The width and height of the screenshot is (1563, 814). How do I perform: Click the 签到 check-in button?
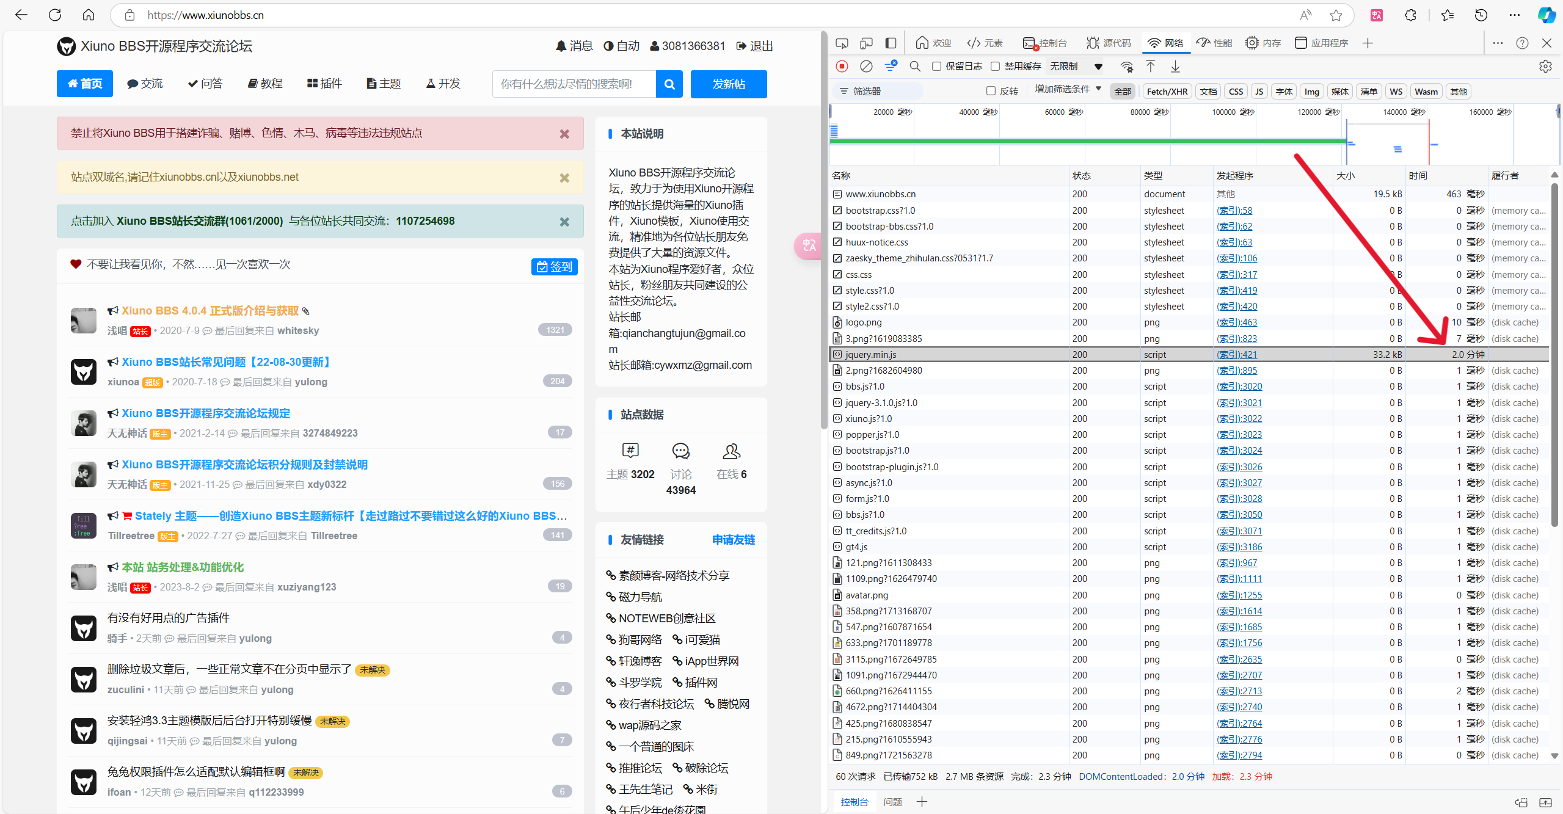555,267
